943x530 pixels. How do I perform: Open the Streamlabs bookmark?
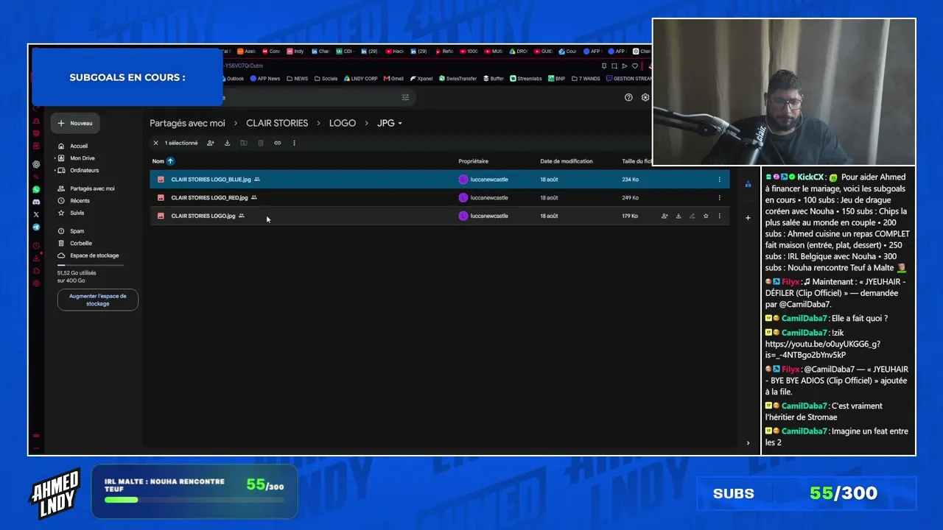[526, 79]
